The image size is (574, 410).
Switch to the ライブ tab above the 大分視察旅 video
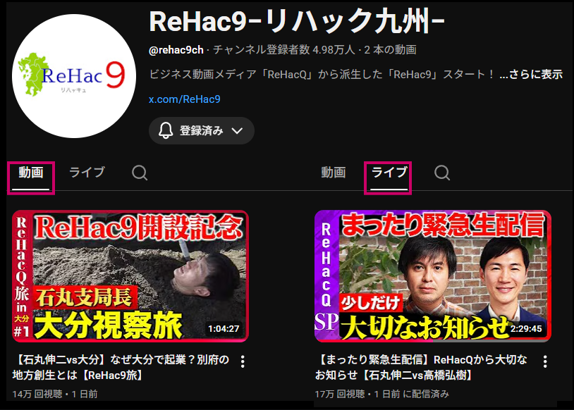[x=87, y=173]
